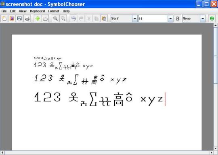Print the document using the printer icon

click(27, 18)
